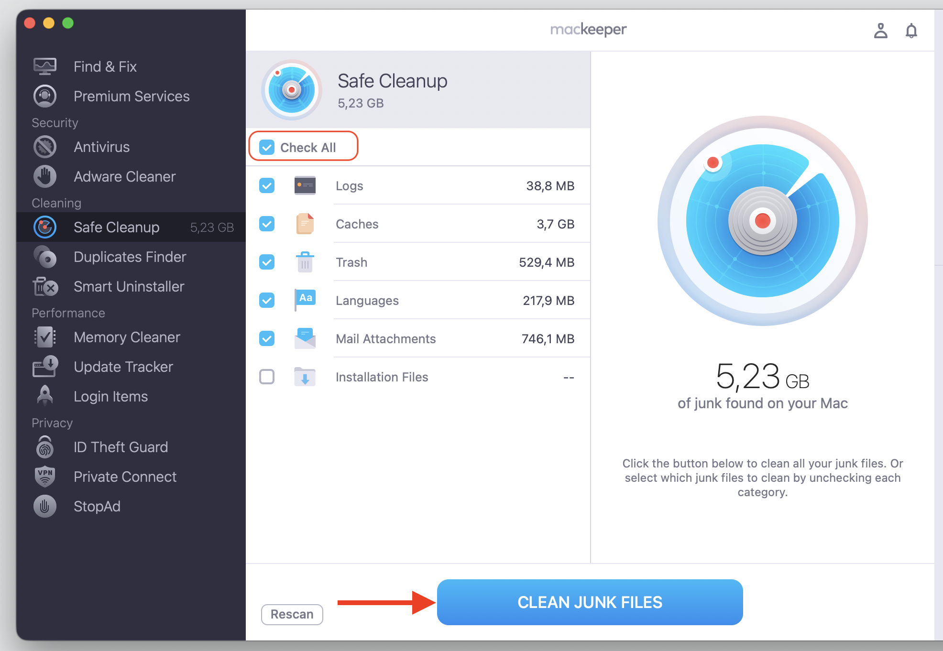Minimize the MacKeeper window

tap(49, 22)
